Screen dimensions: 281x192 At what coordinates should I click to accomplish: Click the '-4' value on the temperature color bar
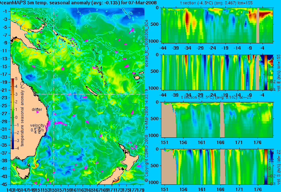[x=16, y=148]
